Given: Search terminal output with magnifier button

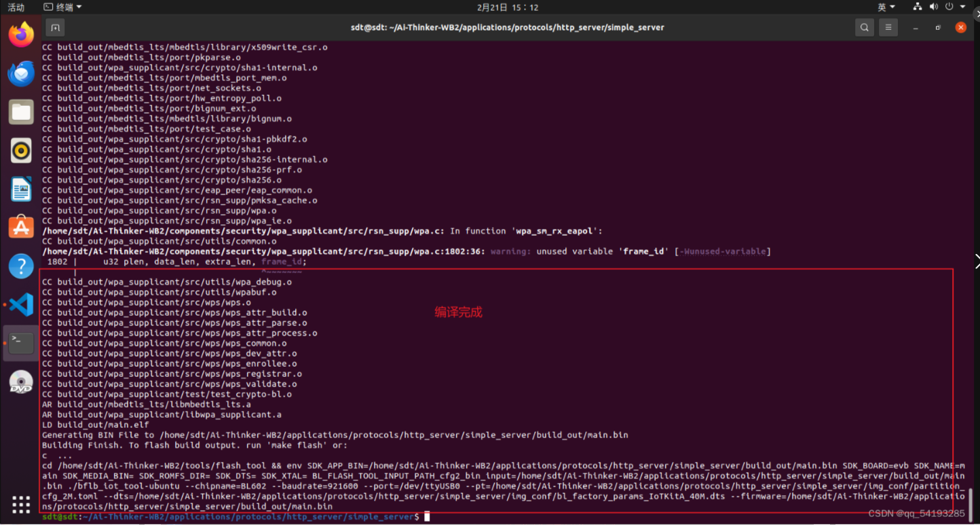Looking at the screenshot, I should point(864,28).
